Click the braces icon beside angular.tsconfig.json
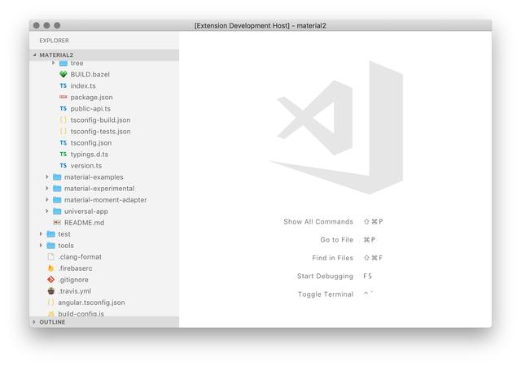This screenshot has width=521, height=366. pos(50,303)
